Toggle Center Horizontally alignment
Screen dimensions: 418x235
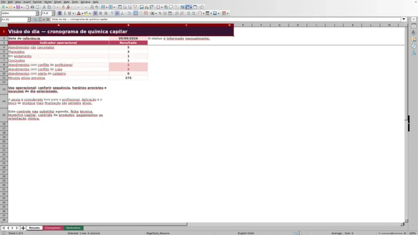point(100,13)
